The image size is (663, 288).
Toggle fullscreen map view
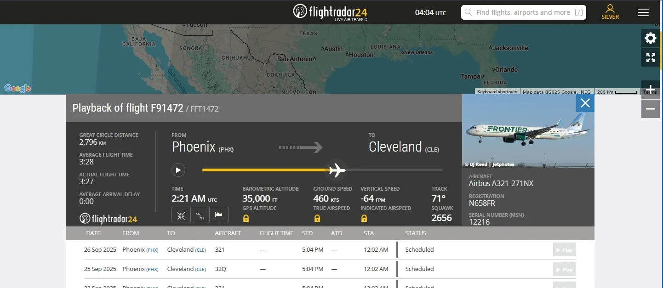pos(650,57)
